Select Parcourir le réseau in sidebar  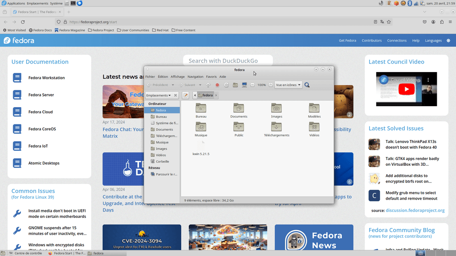[162, 174]
